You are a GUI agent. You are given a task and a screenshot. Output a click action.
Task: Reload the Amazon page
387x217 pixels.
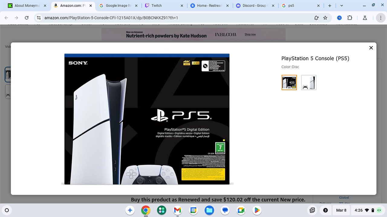click(x=27, y=18)
